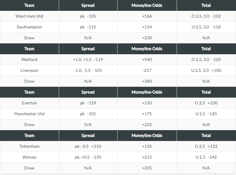The height and width of the screenshot is (175, 236).
Task: Click the Liverpool team name
Action: (x=29, y=70)
